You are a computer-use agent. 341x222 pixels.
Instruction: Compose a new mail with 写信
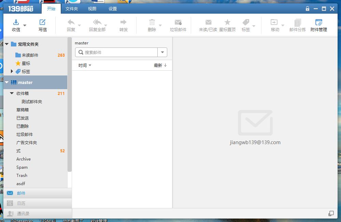[x=42, y=26]
